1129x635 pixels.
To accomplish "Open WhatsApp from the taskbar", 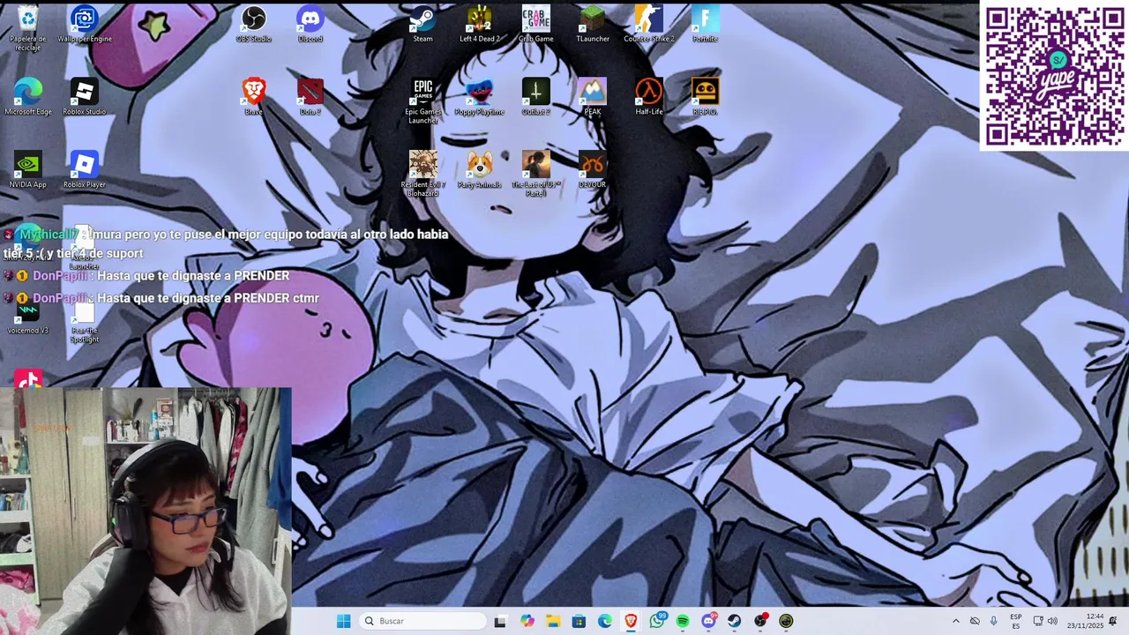I will 657,621.
